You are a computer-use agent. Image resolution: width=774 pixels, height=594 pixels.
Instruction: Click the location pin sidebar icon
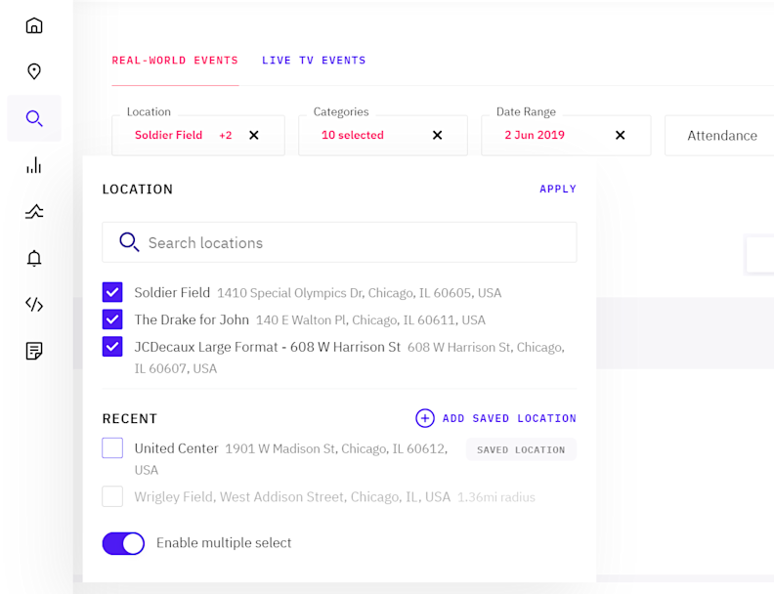click(x=34, y=71)
